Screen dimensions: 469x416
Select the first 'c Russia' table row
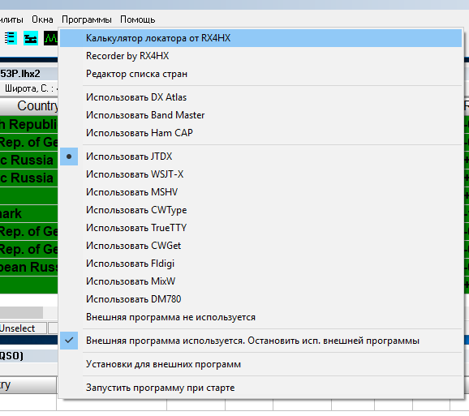point(29,161)
